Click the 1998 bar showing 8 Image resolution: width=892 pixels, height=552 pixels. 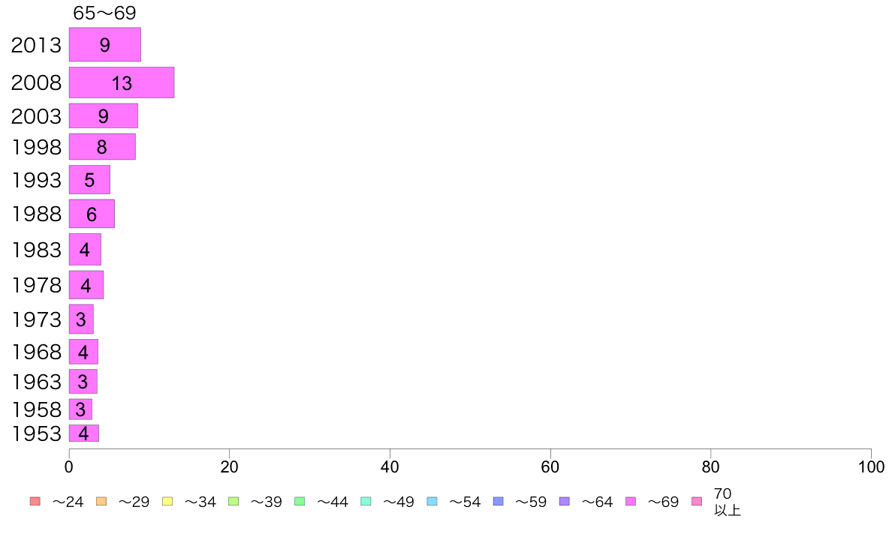coord(102,147)
